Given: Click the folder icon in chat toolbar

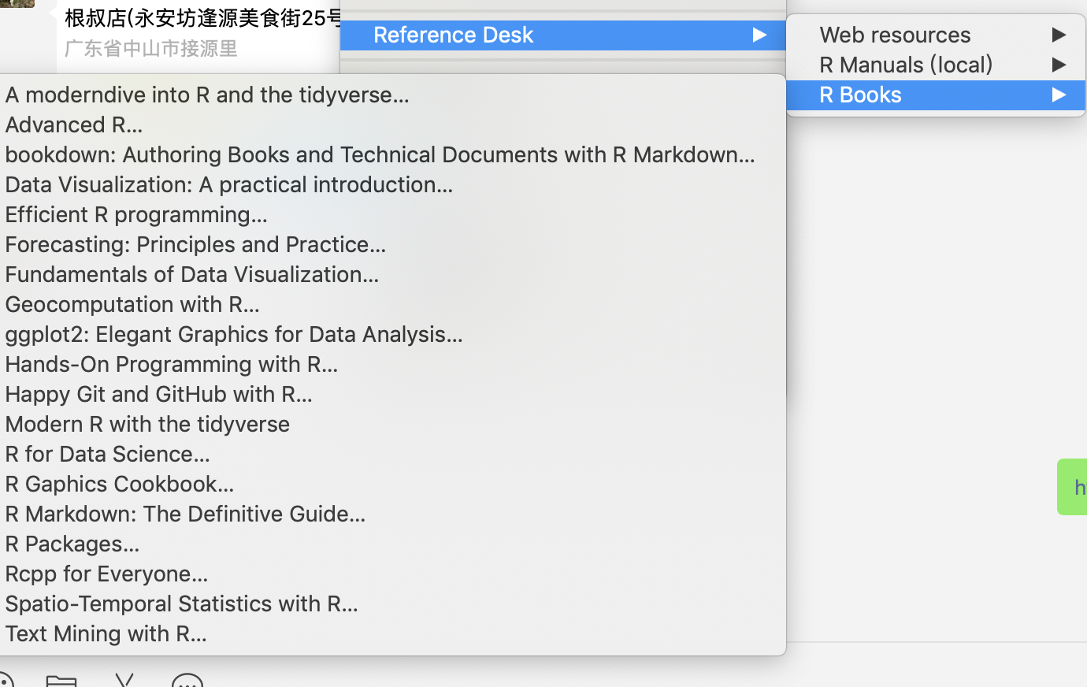Looking at the screenshot, I should (x=61, y=679).
